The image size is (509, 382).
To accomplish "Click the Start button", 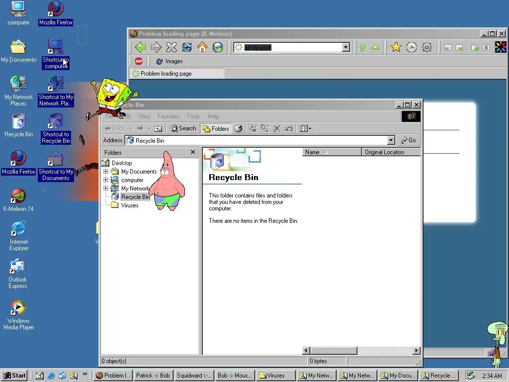I will (14, 376).
